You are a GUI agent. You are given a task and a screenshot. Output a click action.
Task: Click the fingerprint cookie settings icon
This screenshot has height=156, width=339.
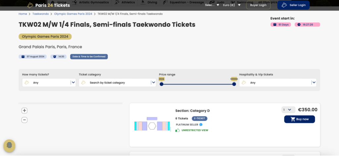click(x=9, y=145)
